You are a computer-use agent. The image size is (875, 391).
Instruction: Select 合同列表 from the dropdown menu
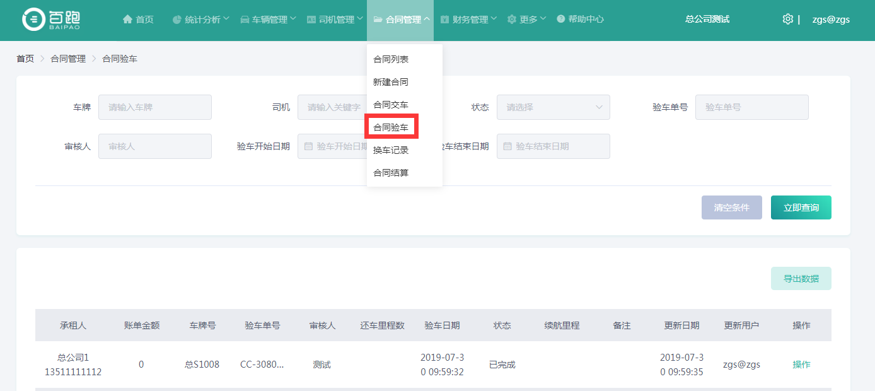[x=391, y=59]
